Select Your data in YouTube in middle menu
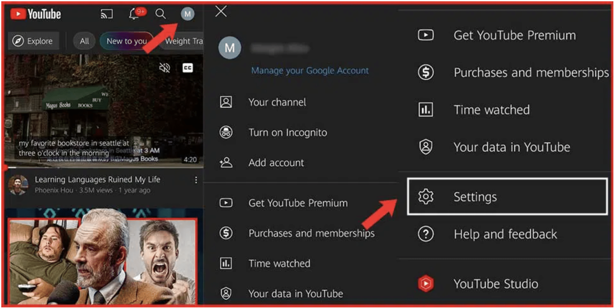The image size is (614, 308). click(x=296, y=294)
